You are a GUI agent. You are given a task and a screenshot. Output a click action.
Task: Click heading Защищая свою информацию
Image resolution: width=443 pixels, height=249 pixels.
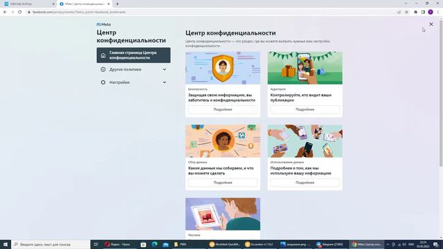coord(221,98)
